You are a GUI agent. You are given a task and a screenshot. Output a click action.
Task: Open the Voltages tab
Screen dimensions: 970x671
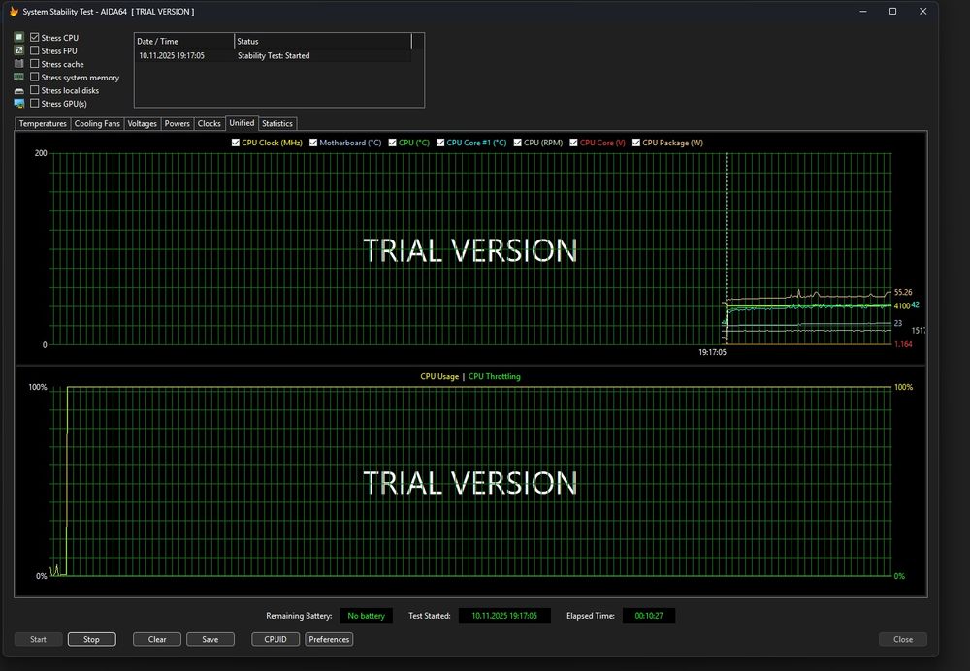[x=143, y=124]
